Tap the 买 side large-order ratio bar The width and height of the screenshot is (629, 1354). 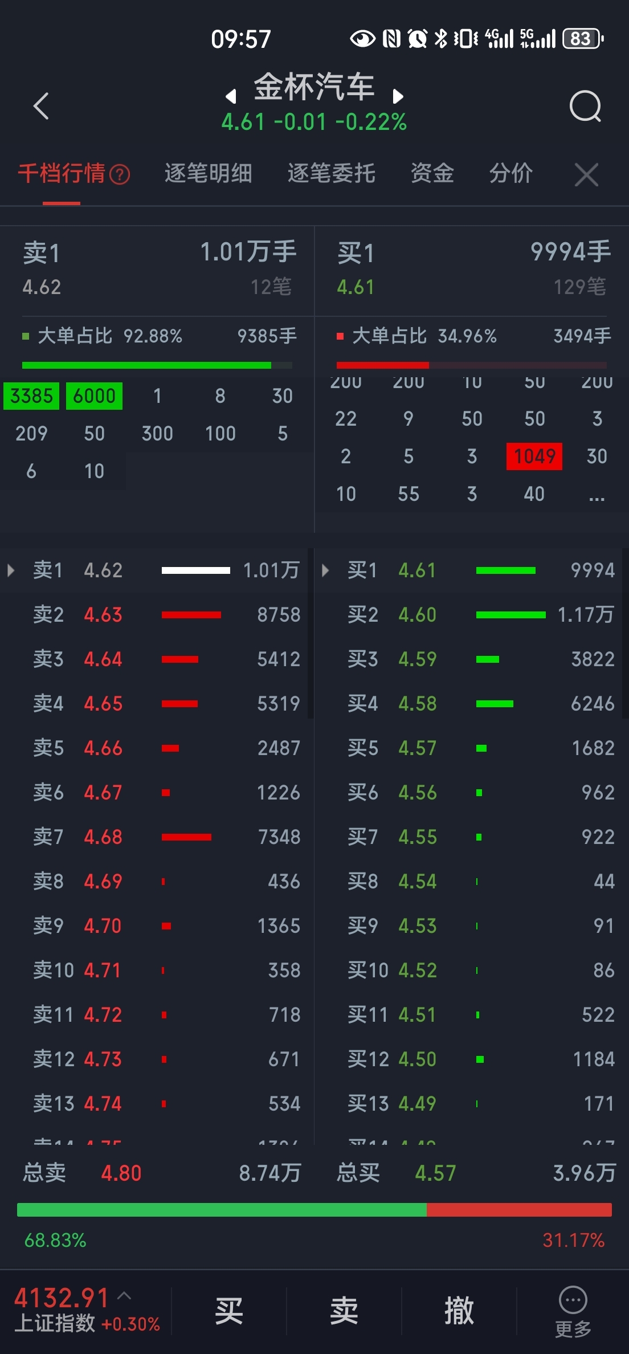coord(471,365)
